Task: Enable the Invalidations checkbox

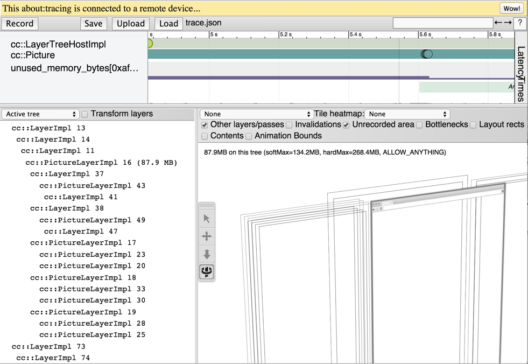Action: (290, 125)
